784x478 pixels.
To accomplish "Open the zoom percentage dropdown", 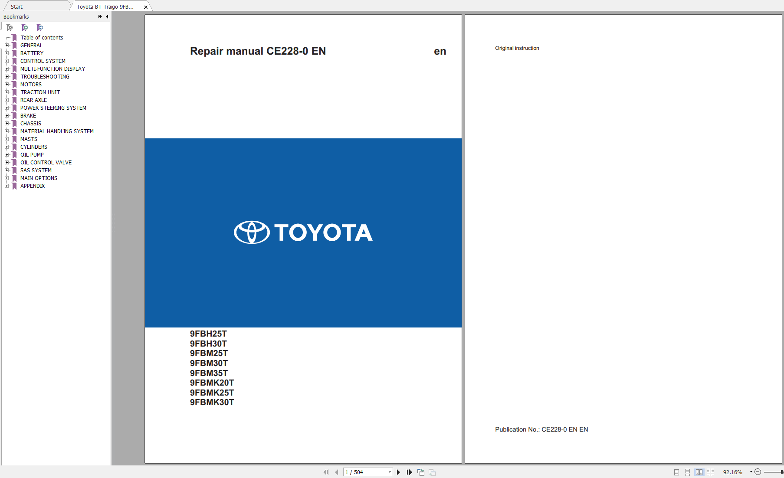I will [751, 472].
